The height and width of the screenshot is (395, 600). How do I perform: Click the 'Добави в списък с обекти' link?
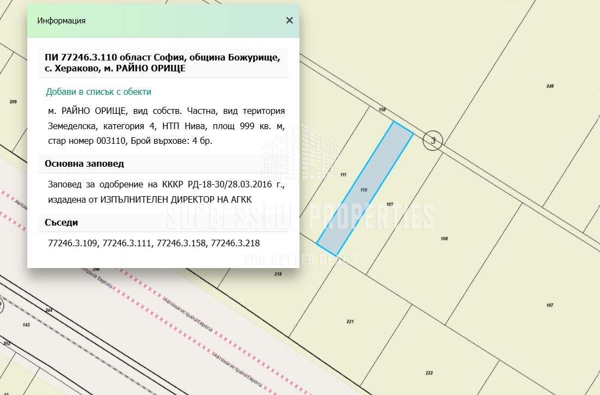coord(99,92)
